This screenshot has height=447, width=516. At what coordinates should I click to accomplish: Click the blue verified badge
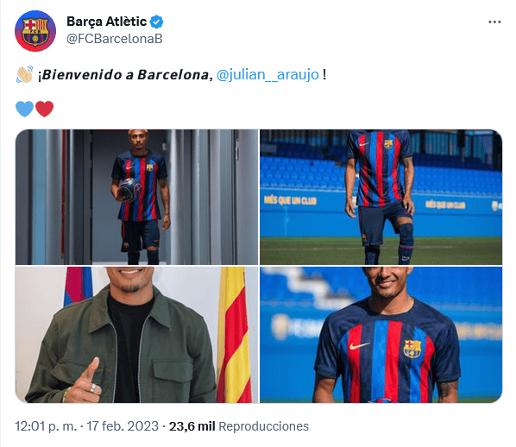pyautogui.click(x=156, y=22)
